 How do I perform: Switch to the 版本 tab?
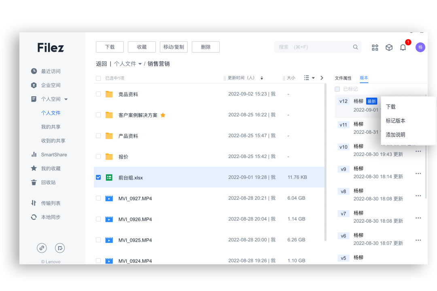point(364,78)
